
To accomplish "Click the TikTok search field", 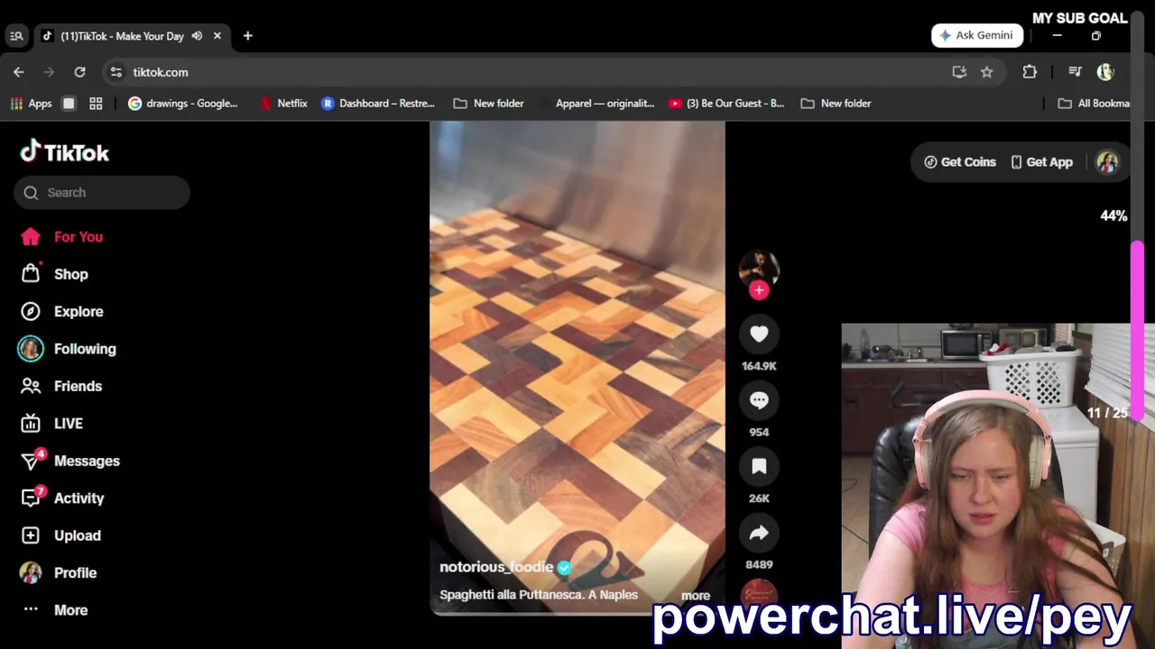I will coord(102,193).
